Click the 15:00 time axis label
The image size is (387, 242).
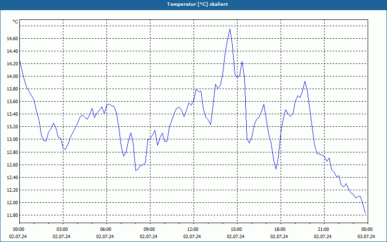pos(237,229)
